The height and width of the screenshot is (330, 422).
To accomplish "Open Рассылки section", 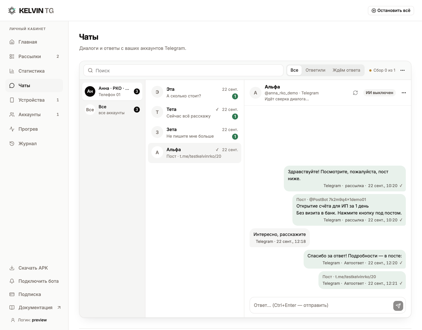I will click(x=34, y=56).
